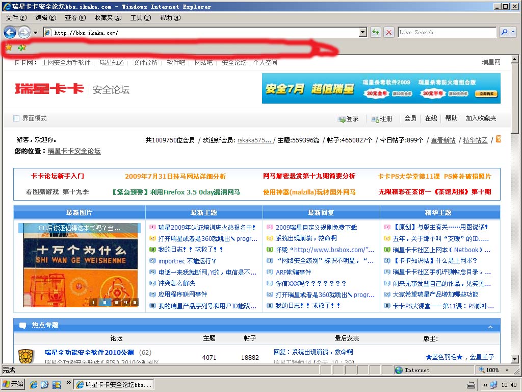Toggle the 界面模式 checkbox
522x392 pixels.
tap(16, 118)
